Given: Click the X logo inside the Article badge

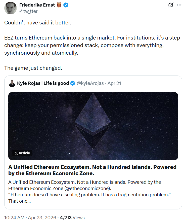Looking at the screenshot, I should (17, 153).
